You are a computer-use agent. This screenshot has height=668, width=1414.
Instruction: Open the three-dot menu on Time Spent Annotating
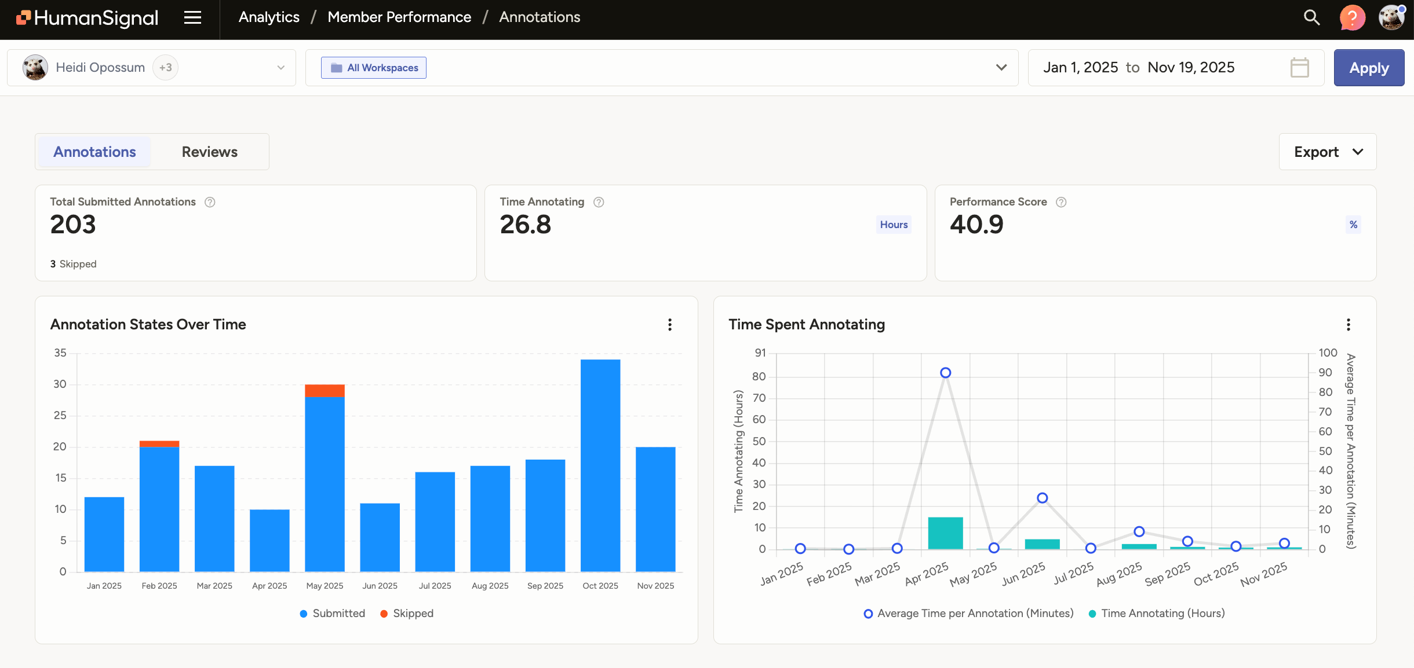(1349, 325)
